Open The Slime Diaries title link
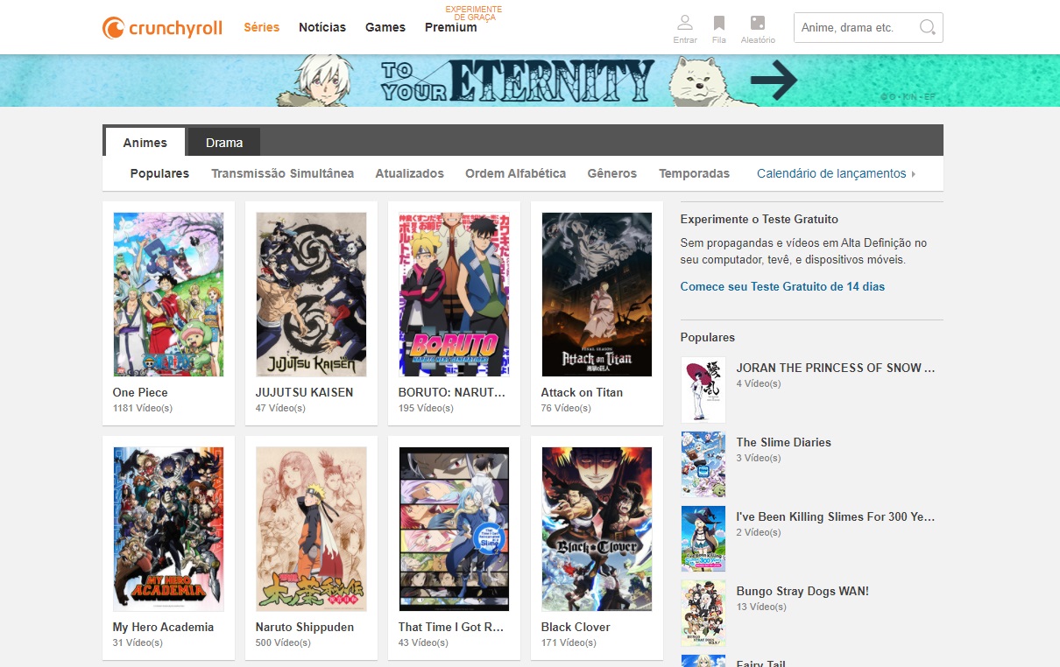 pos(784,442)
